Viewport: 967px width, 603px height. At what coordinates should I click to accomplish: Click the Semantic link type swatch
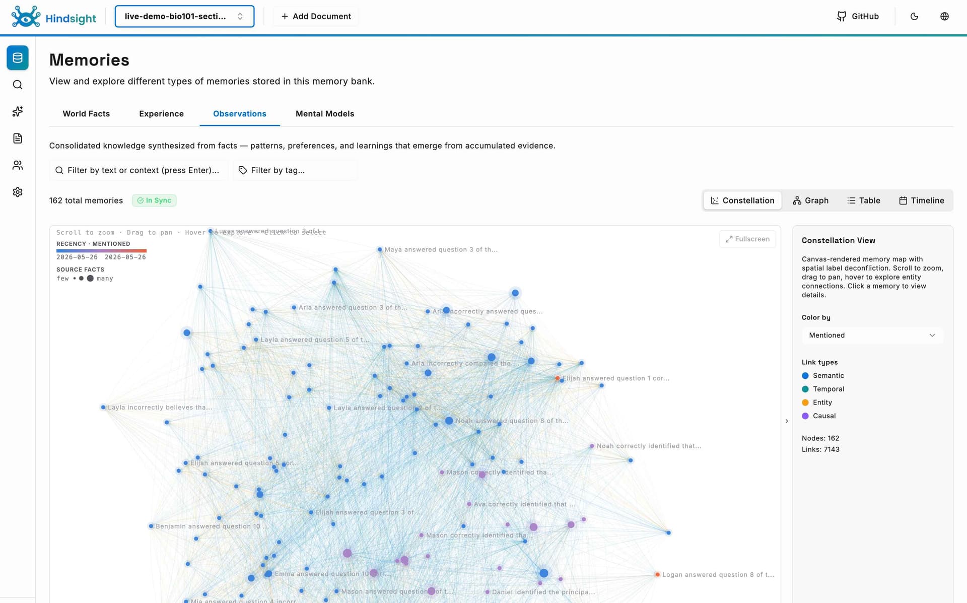(805, 376)
